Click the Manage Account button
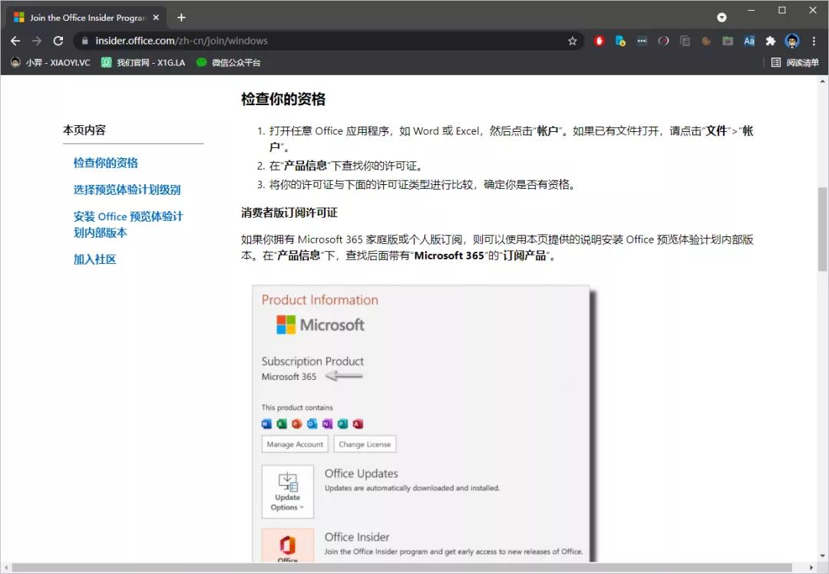This screenshot has height=574, width=829. click(x=295, y=444)
